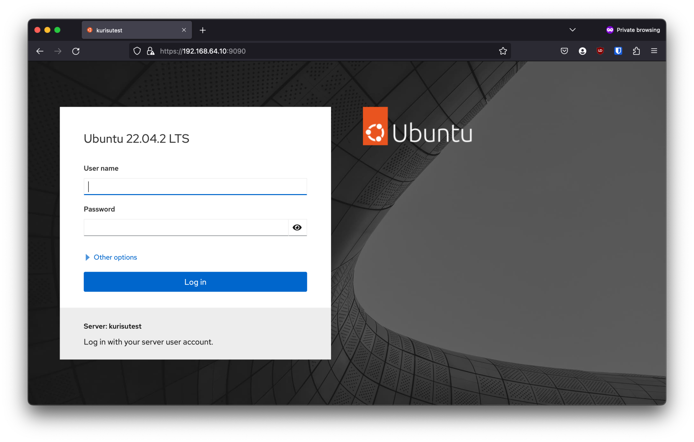Screen dimensions: 694x442
Task: Open a new tab with plus button
Action: [x=203, y=30]
